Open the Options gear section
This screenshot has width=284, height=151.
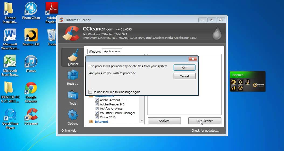[x=73, y=117]
